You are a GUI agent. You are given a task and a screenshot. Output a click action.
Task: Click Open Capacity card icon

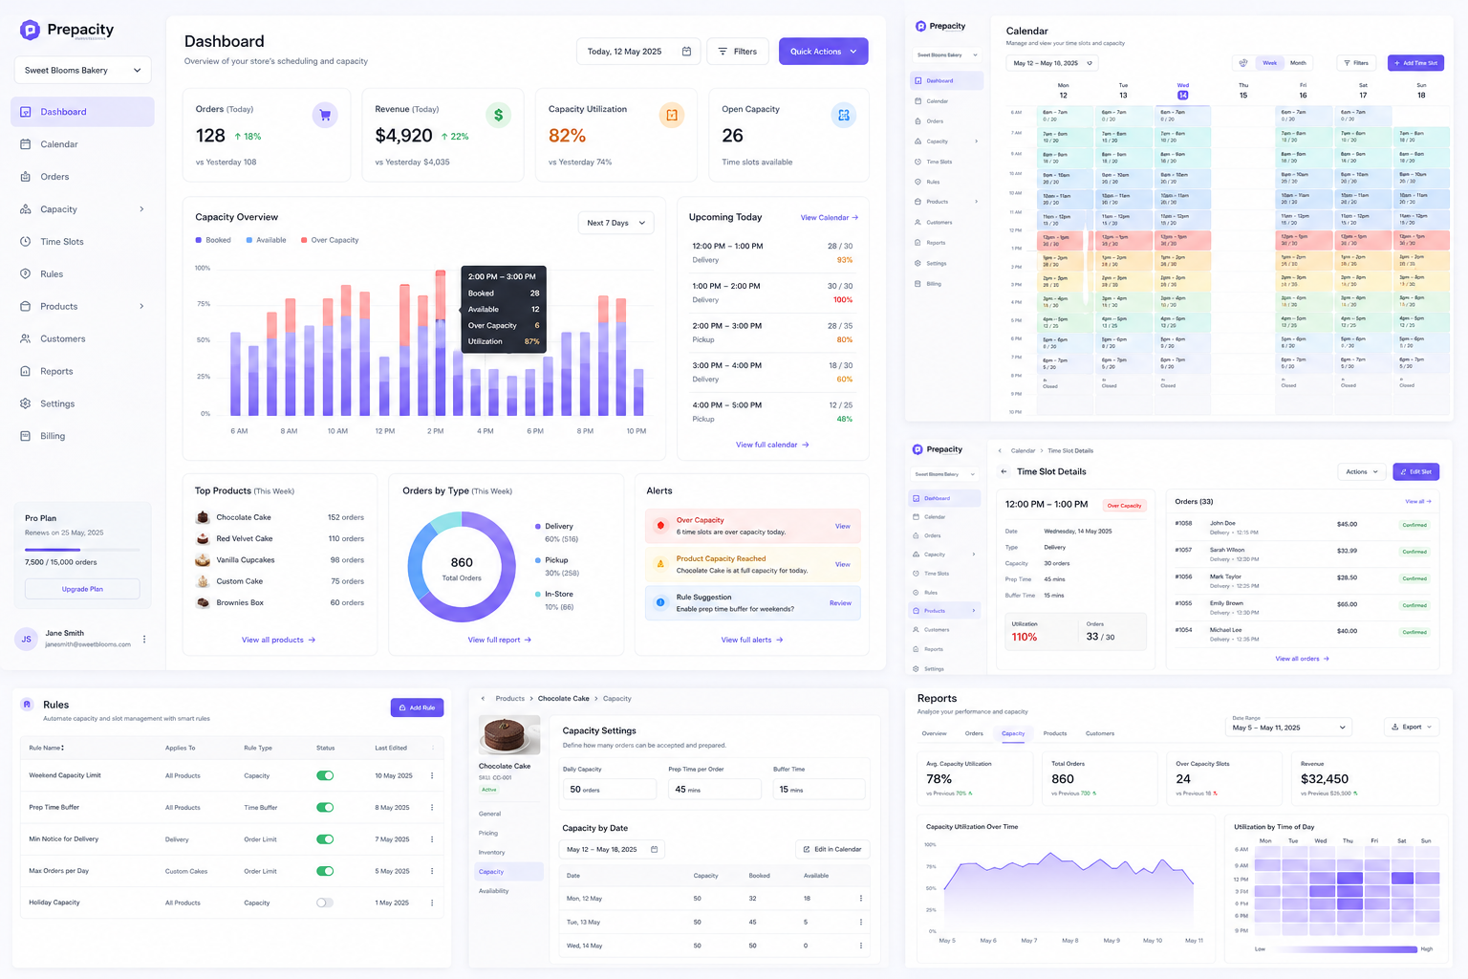coord(844,116)
